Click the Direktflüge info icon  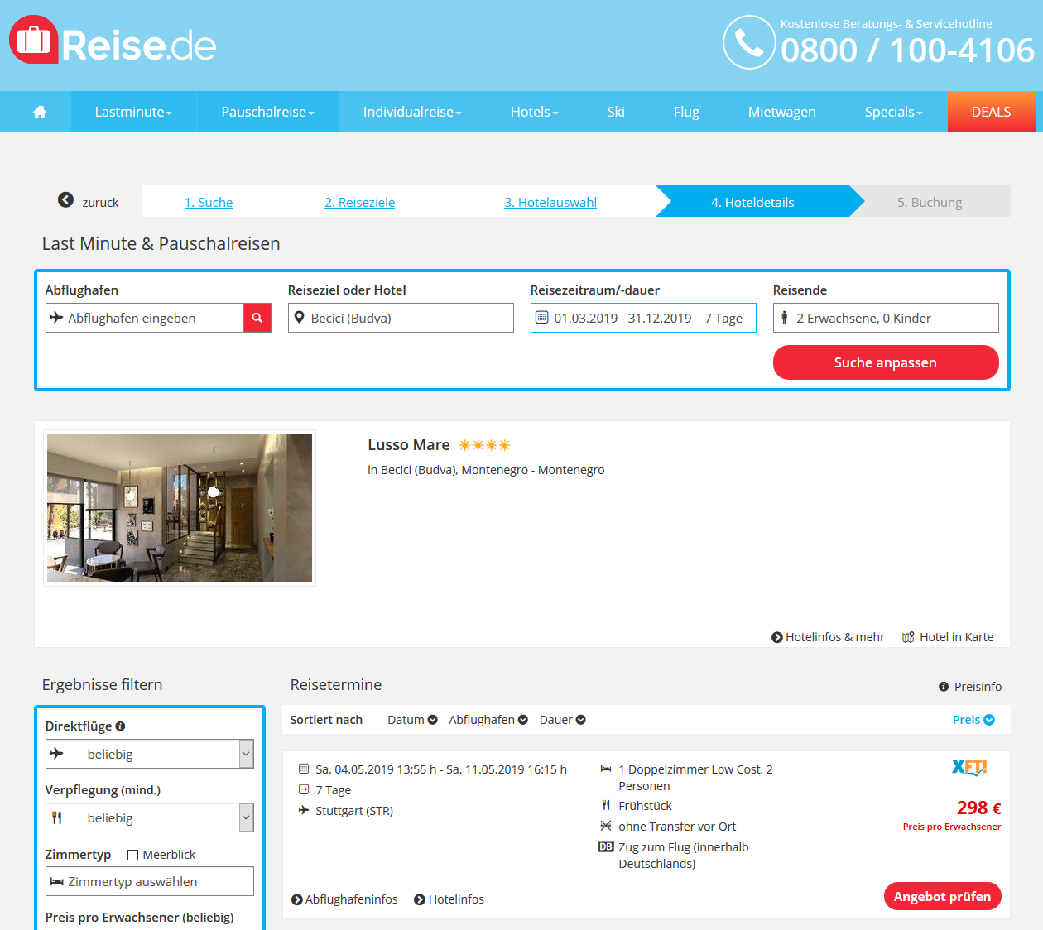click(120, 726)
